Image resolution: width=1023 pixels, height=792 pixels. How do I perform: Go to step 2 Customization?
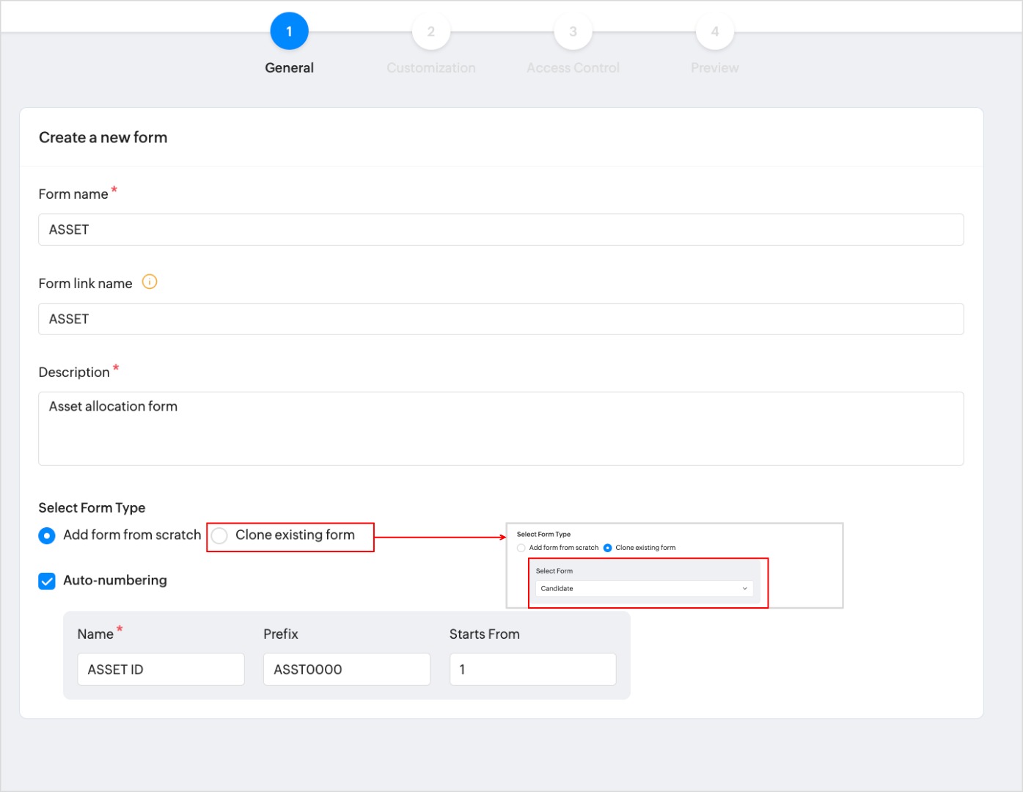431,32
